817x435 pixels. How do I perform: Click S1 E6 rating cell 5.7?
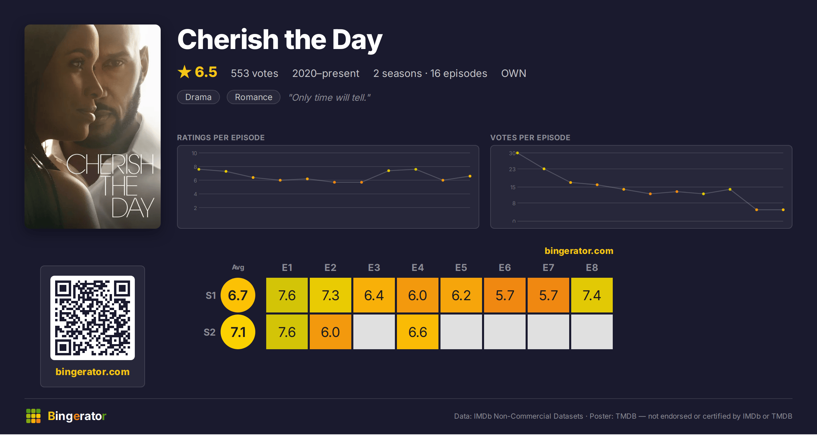505,295
